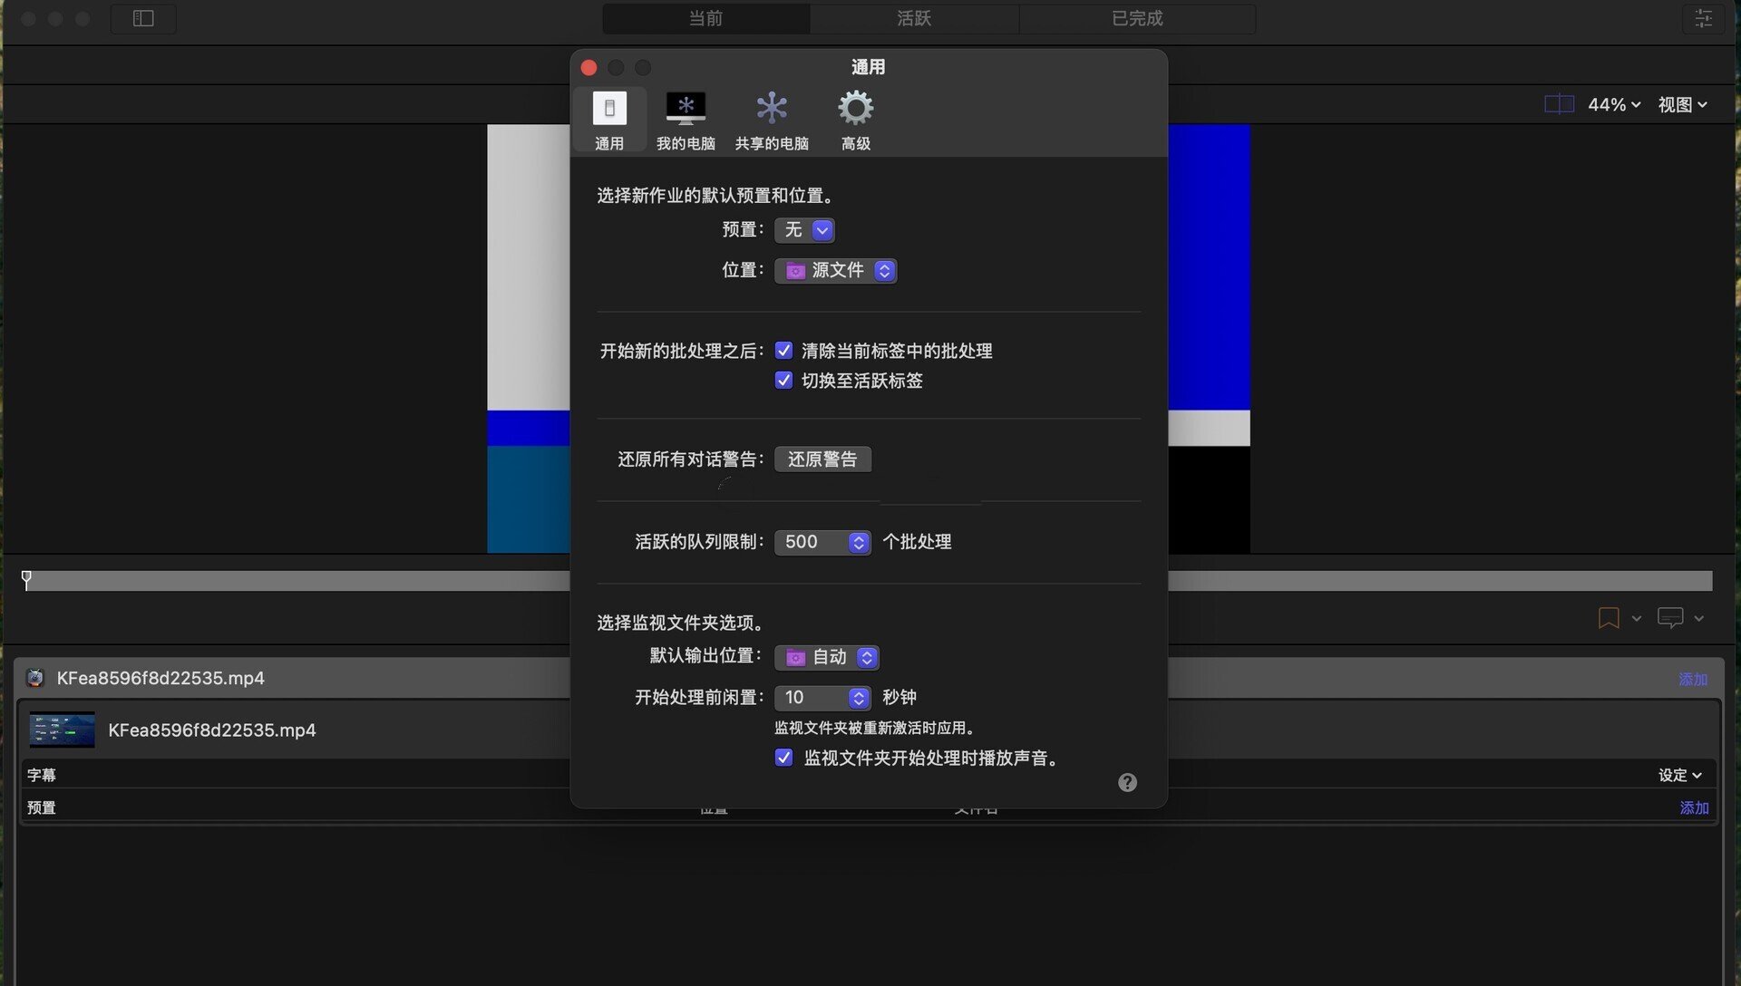
Task: Expand the caption bubble chevron menu
Action: pos(1699,619)
